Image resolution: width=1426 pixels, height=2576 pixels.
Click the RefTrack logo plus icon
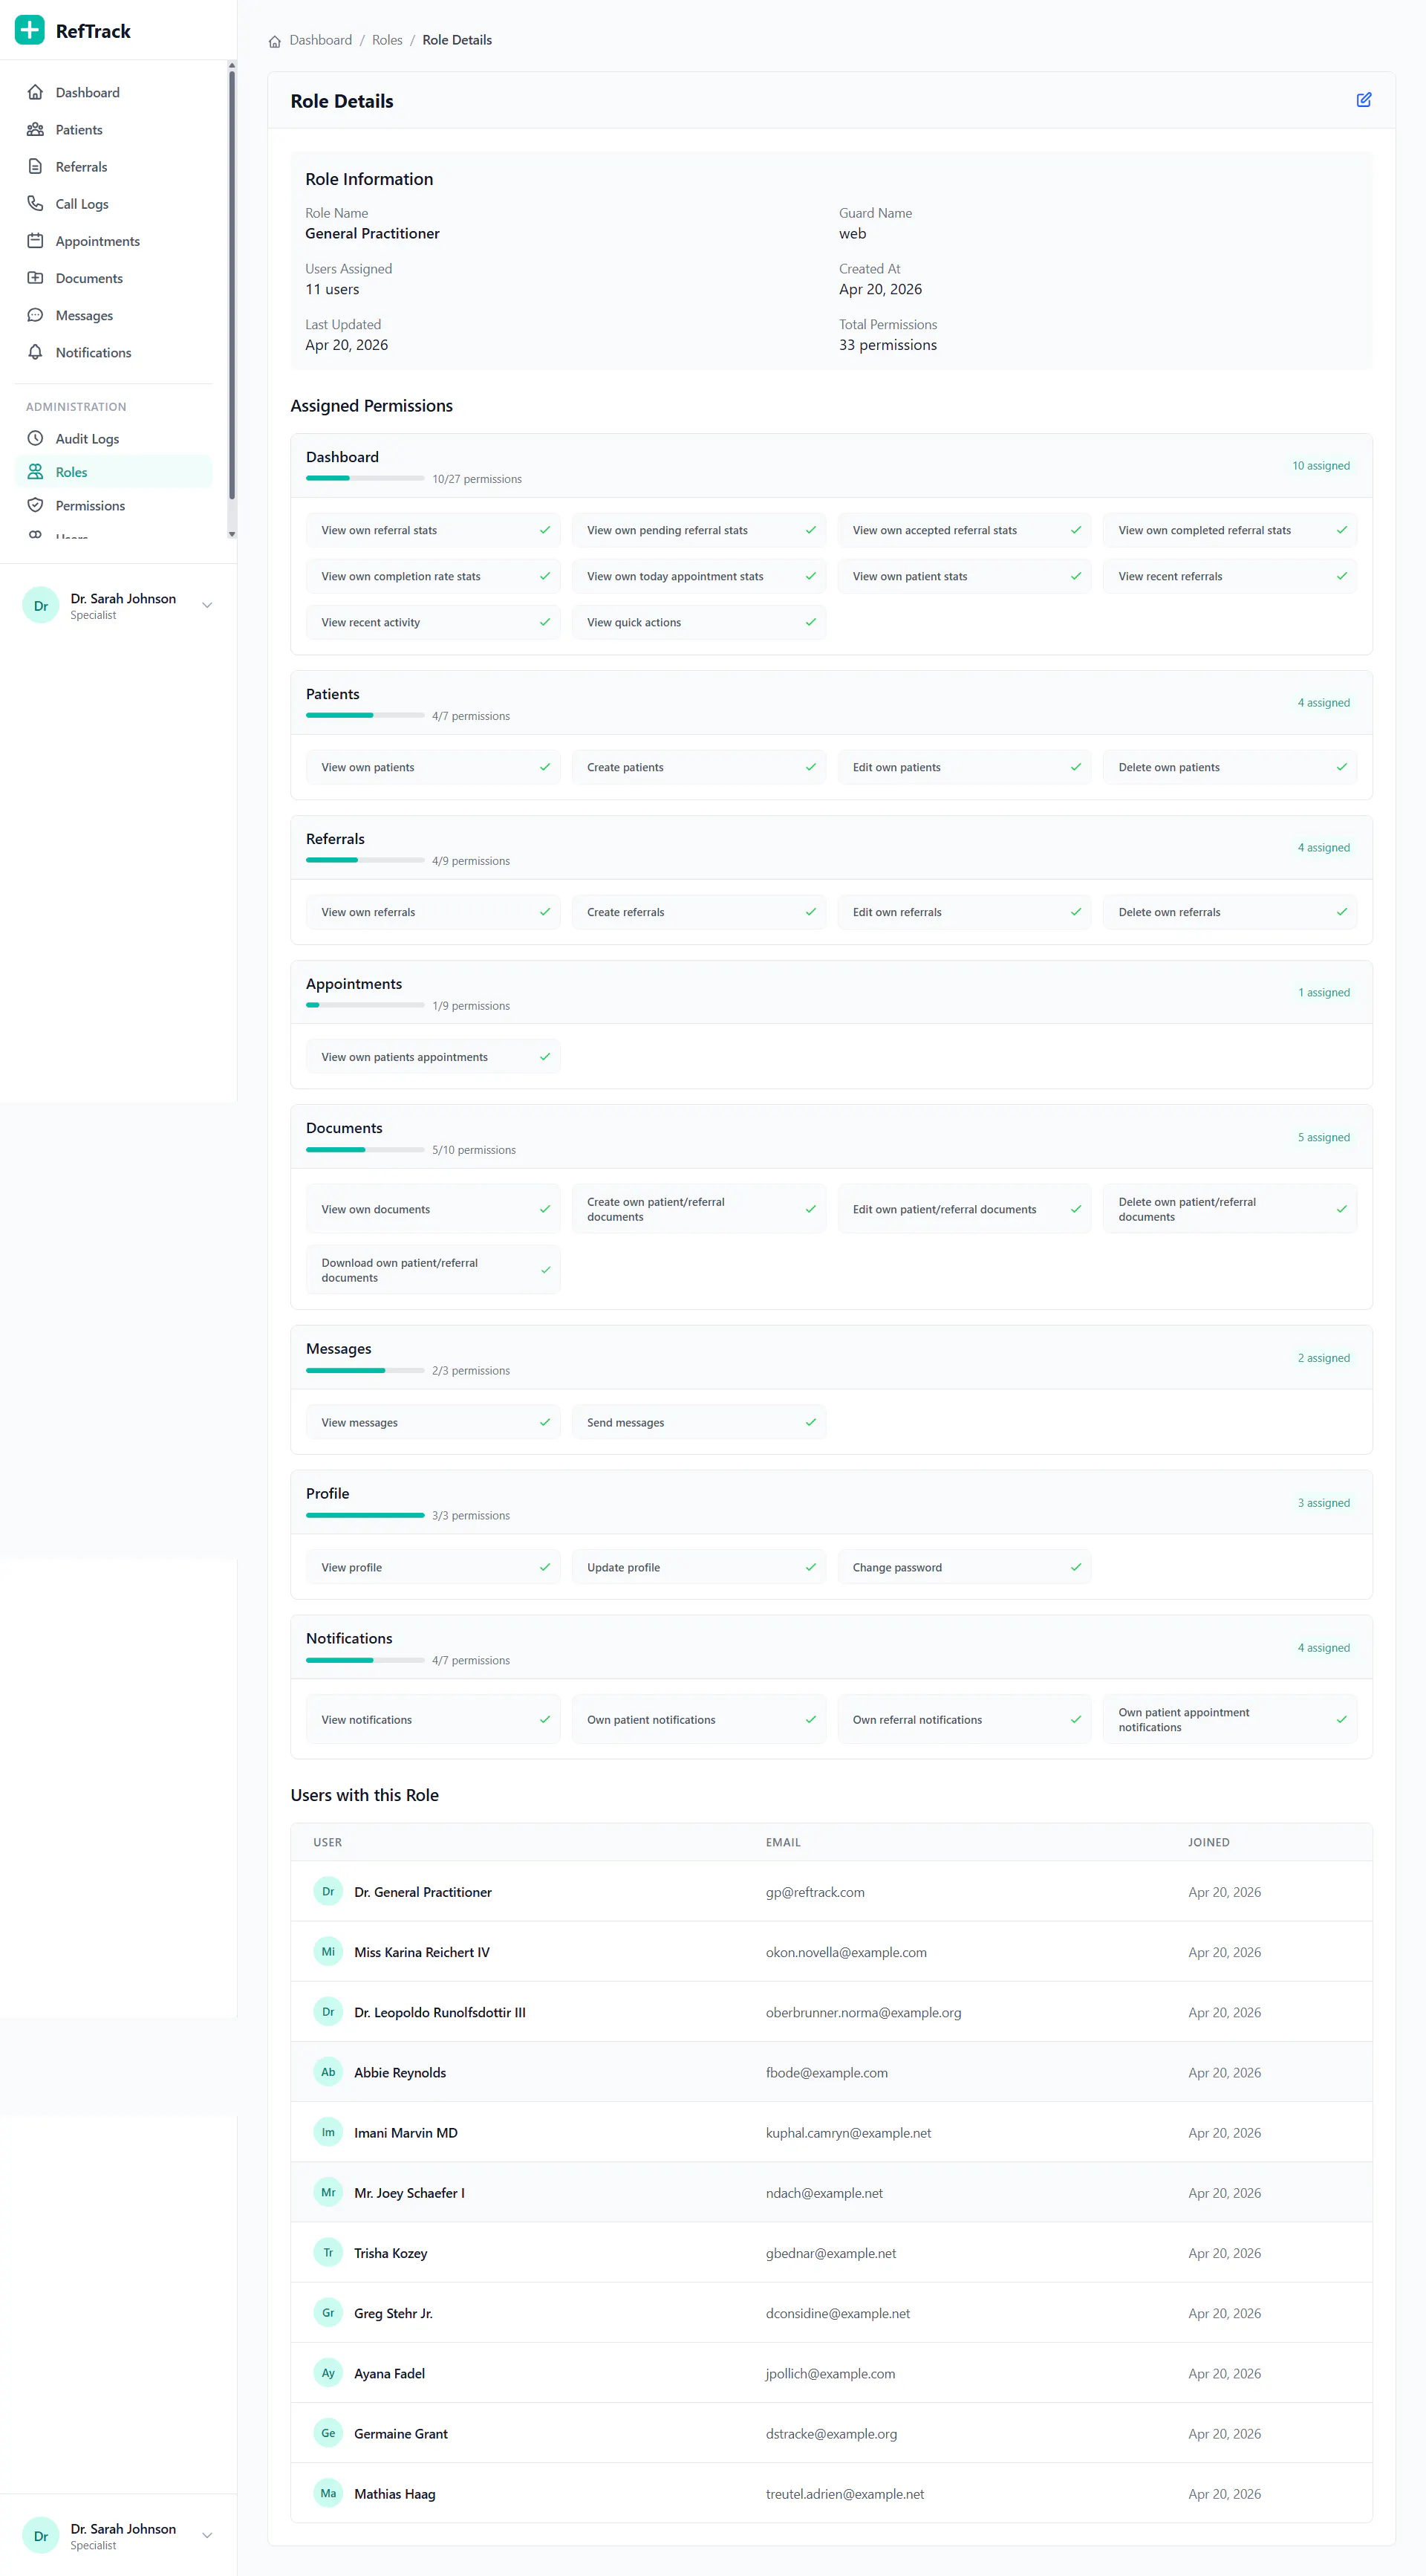[x=30, y=30]
